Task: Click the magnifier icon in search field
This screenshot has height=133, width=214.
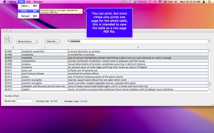Action: [x=69, y=41]
